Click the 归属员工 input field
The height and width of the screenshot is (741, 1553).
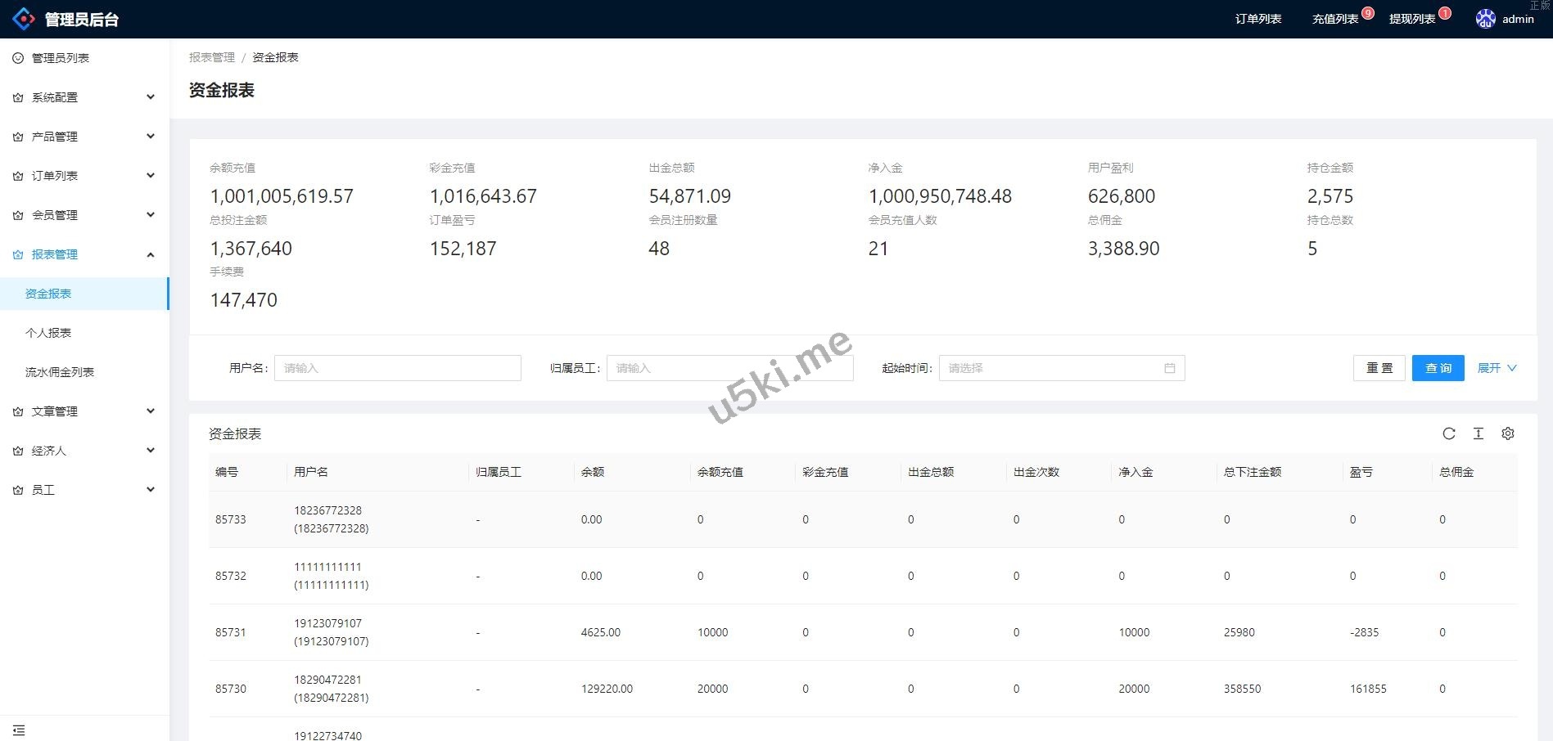coord(729,368)
